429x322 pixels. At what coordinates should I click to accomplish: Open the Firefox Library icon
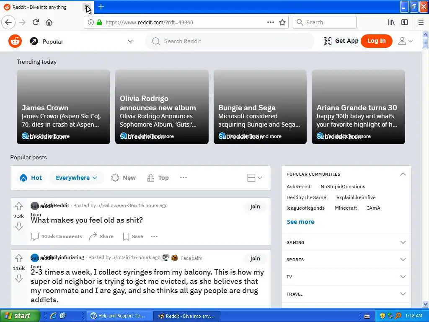click(391, 22)
